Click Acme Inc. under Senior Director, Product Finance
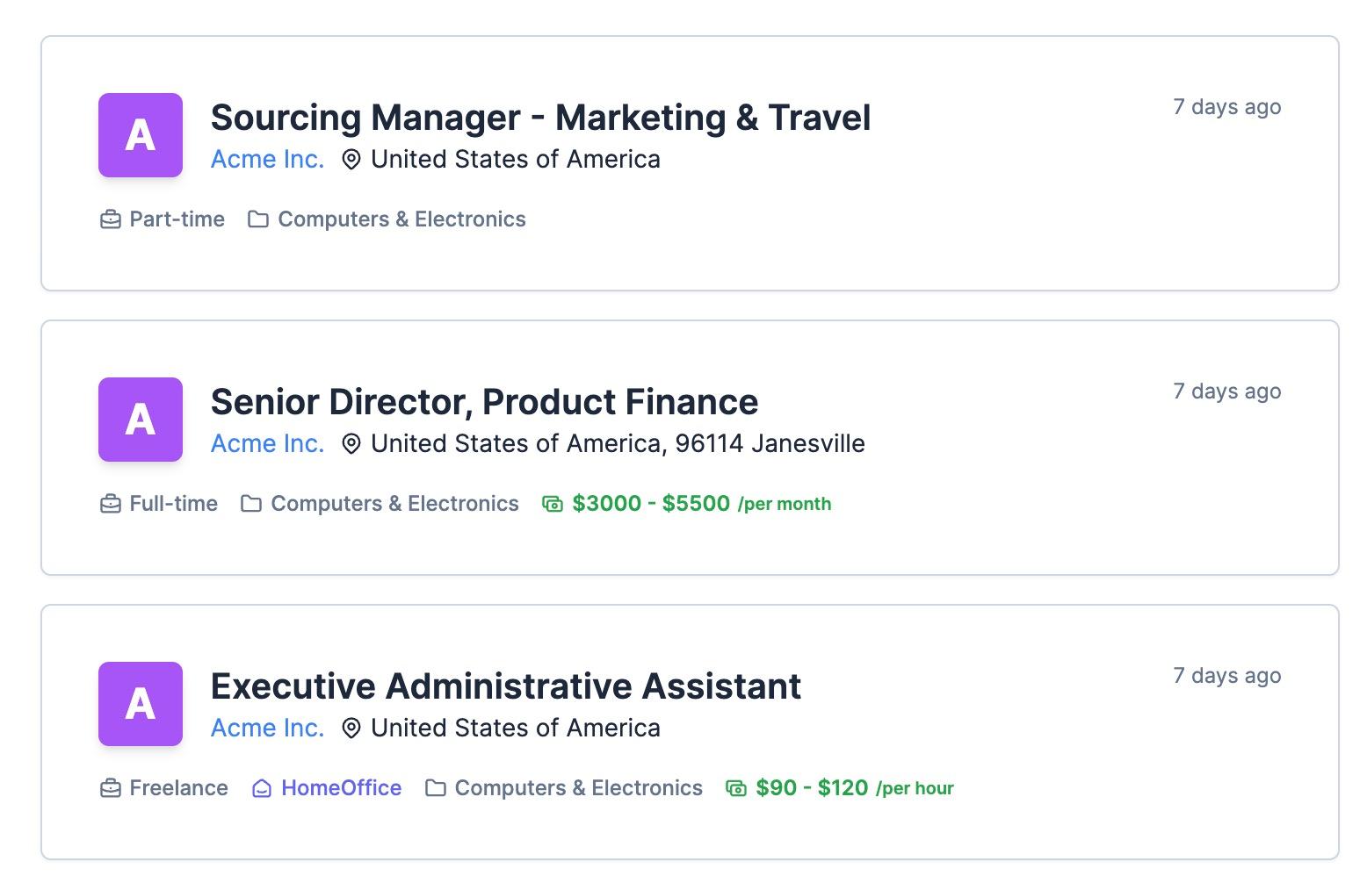Viewport: 1367px width, 883px height. click(266, 443)
